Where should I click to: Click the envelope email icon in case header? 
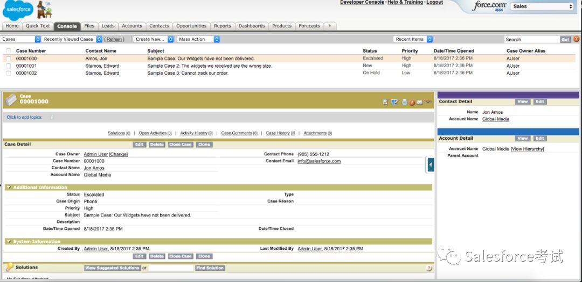point(419,103)
